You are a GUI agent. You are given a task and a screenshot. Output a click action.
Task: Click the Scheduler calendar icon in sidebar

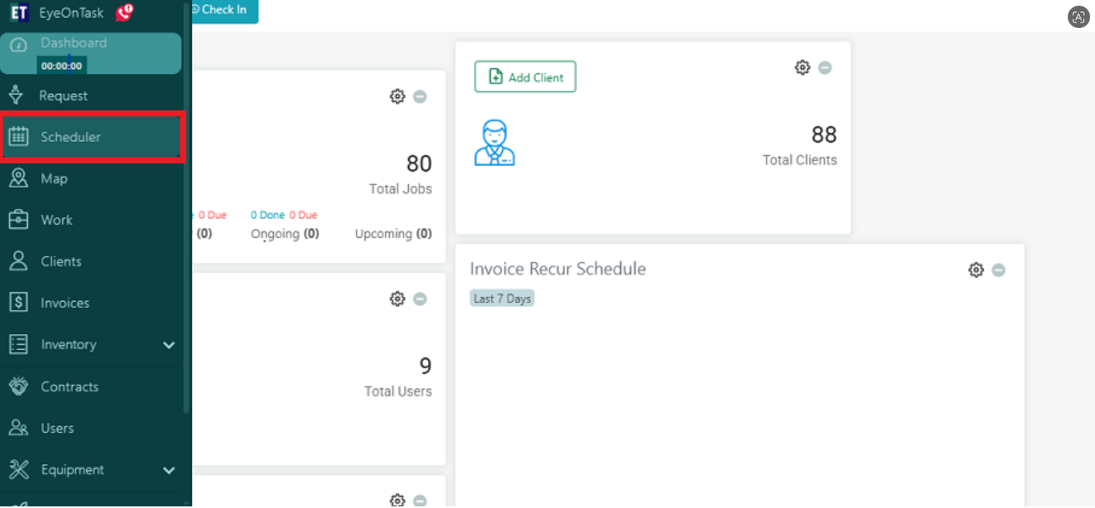tap(18, 137)
